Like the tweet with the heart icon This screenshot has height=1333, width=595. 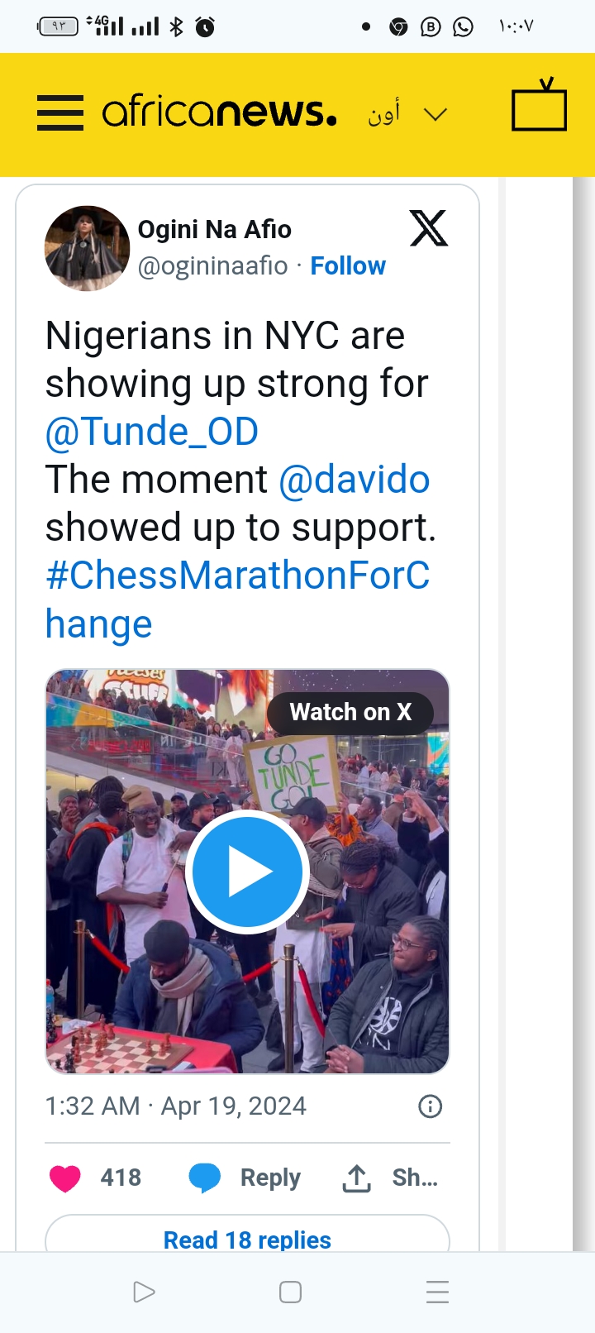point(65,1178)
